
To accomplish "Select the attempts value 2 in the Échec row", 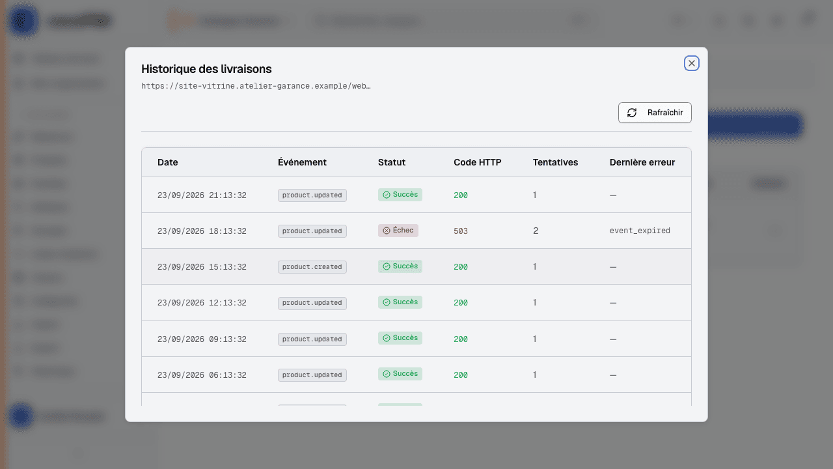I will (536, 231).
